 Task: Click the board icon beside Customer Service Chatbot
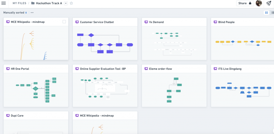point(77,22)
